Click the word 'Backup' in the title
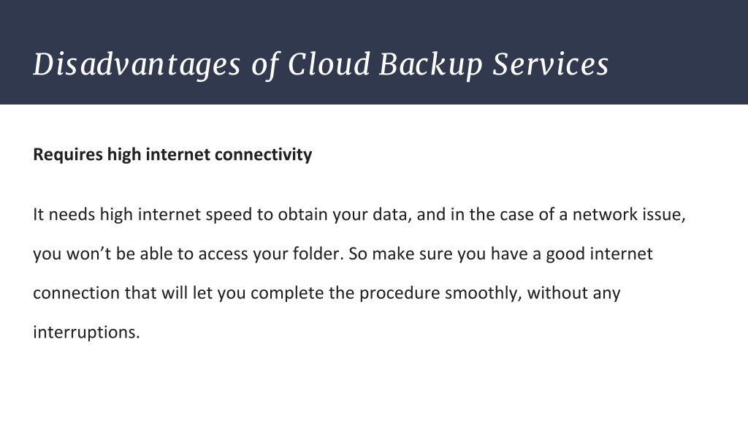 click(x=431, y=64)
